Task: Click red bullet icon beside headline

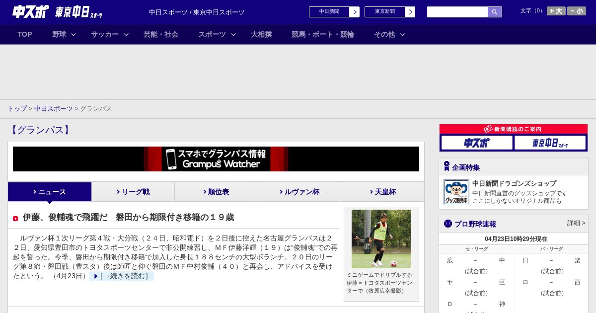Action: click(15, 219)
